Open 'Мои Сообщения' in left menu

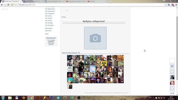coord(50,14)
